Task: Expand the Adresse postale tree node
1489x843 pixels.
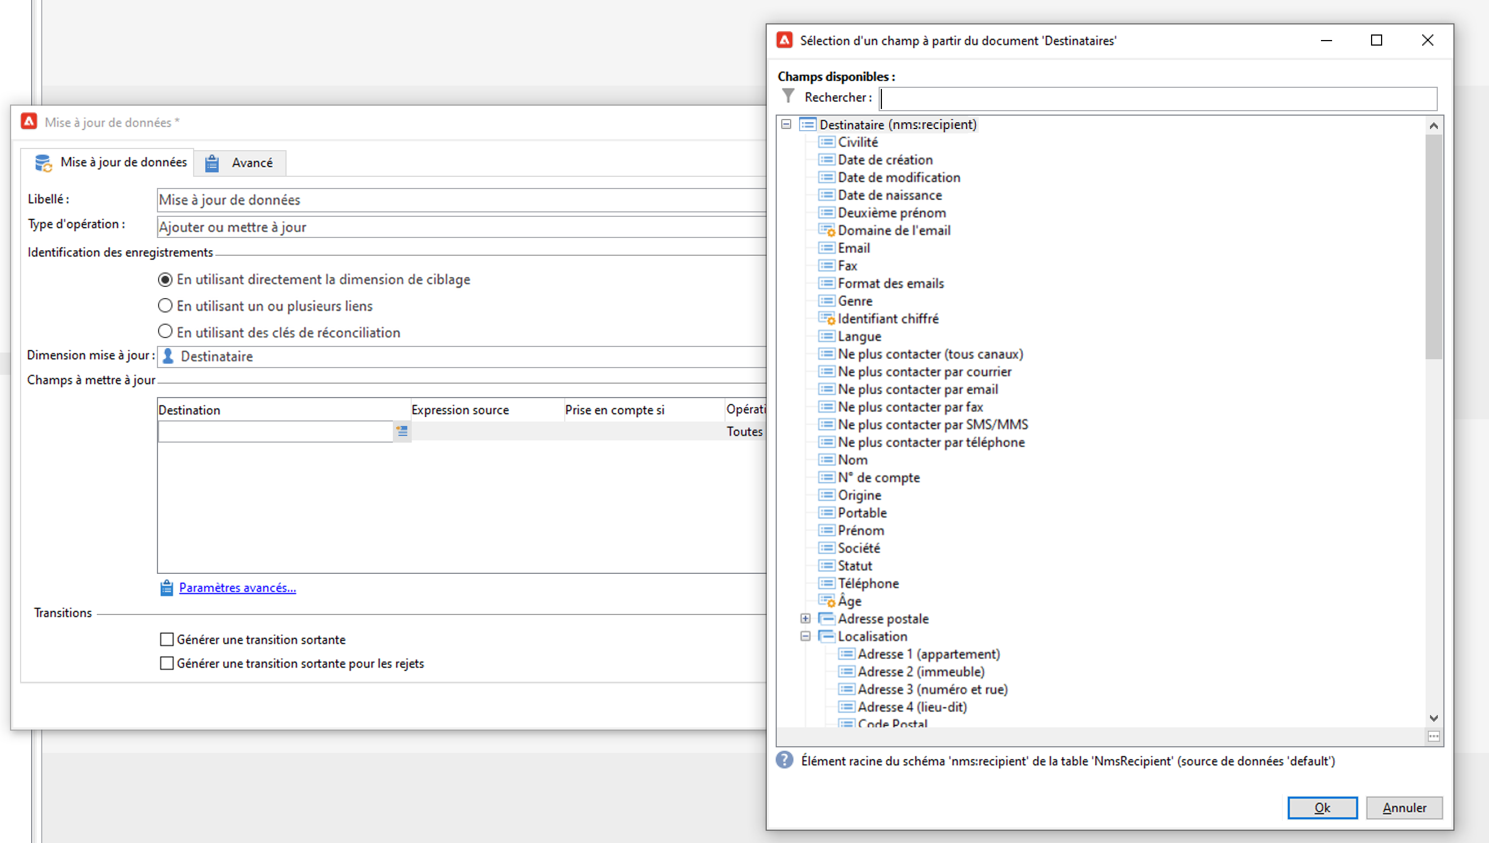Action: pyautogui.click(x=805, y=618)
